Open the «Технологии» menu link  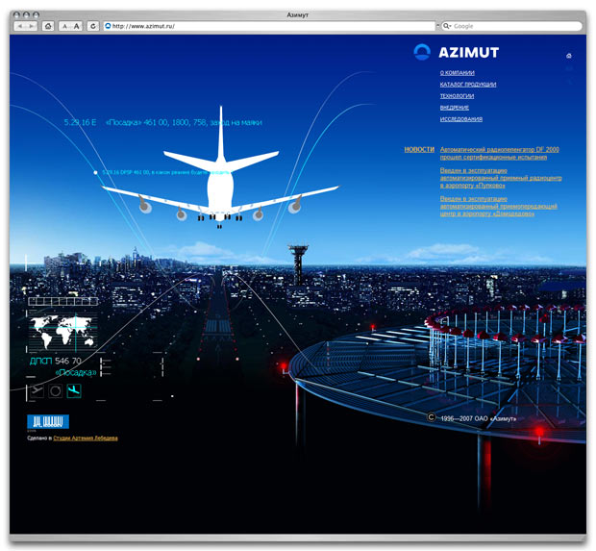[x=457, y=96]
